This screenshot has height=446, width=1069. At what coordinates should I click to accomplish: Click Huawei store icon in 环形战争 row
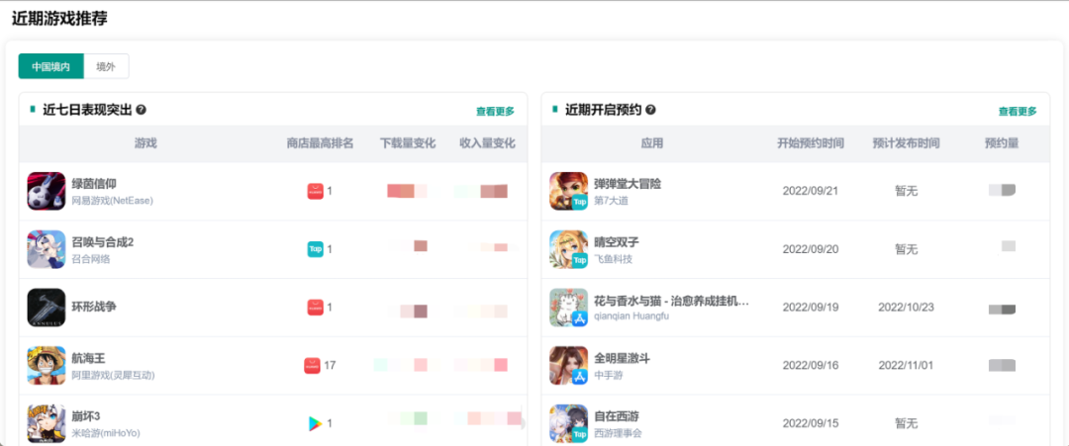315,308
